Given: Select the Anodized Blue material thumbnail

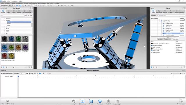Looking at the screenshot, I should [11, 39].
